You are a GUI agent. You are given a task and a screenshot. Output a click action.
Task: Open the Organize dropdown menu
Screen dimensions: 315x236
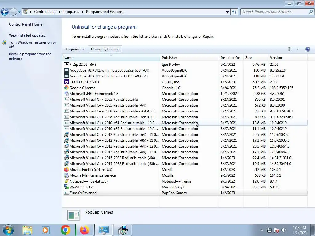tap(75, 49)
